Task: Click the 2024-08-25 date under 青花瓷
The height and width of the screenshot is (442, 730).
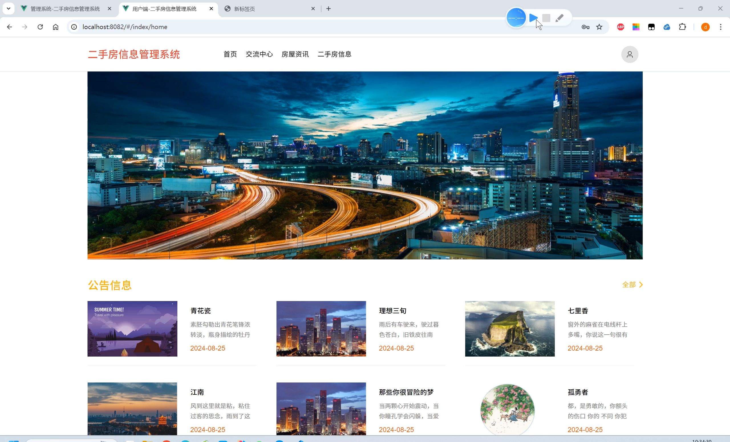Action: pos(208,348)
